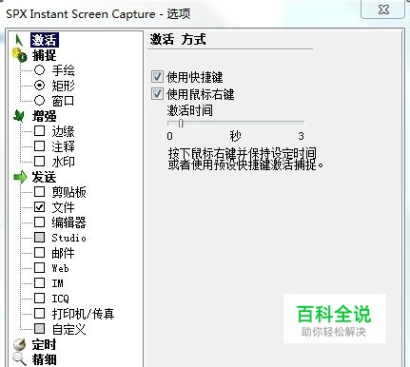Enable the 水印 checkbox

pos(39,161)
